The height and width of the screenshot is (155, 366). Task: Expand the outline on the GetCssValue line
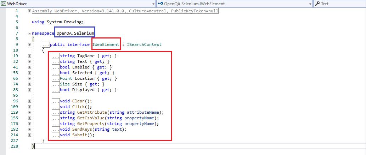[29, 118]
